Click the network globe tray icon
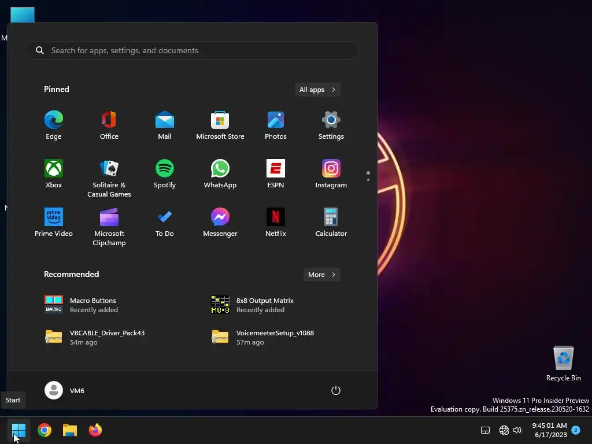592x444 pixels. (504, 430)
